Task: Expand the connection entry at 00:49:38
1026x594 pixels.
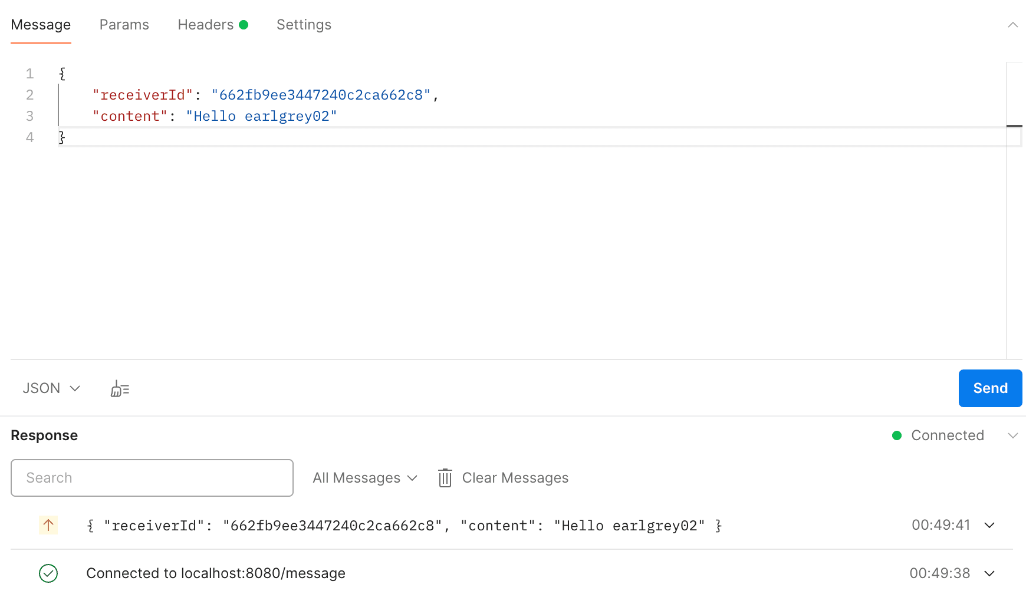Action: pyautogui.click(x=990, y=573)
